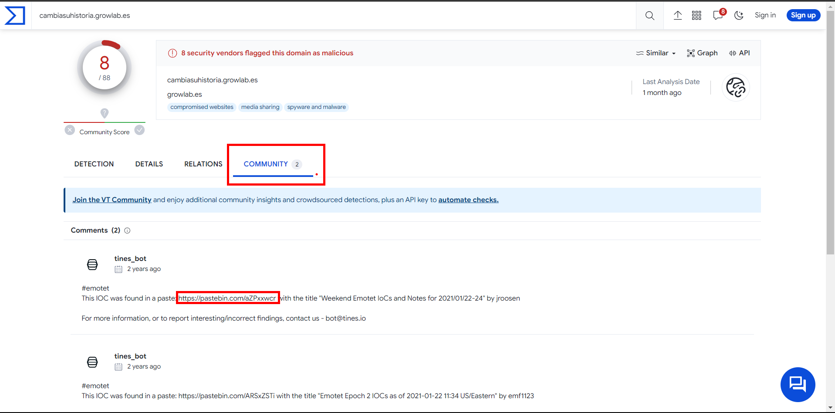Click the upload file icon
The image size is (835, 413).
677,16
